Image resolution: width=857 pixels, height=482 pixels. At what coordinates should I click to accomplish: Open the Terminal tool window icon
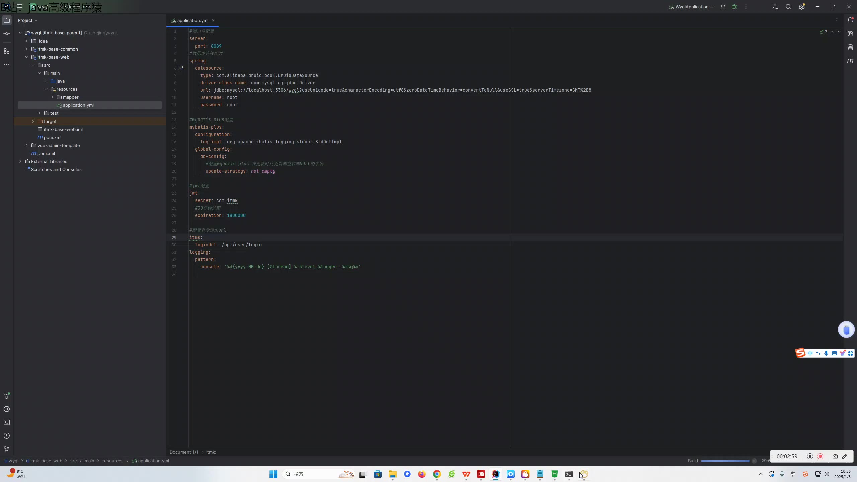tap(7, 422)
